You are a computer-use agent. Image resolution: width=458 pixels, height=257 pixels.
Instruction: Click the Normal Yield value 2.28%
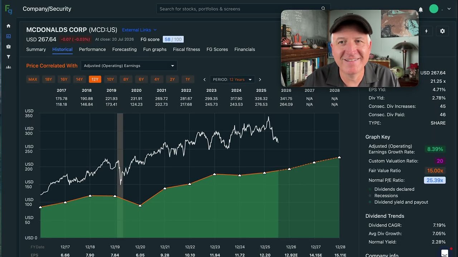[x=439, y=242]
